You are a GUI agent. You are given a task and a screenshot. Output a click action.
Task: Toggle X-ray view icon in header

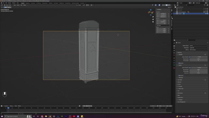163,5
